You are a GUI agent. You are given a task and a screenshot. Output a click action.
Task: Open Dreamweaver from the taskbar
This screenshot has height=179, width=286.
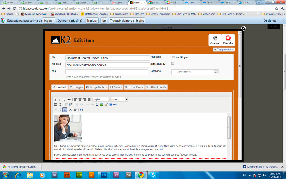[79, 175]
